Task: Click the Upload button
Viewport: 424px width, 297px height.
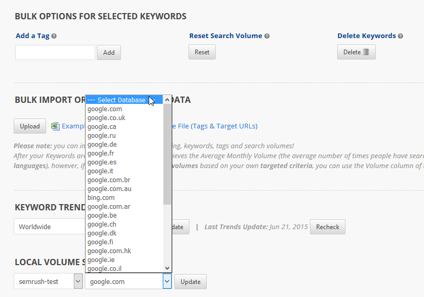Action: pos(30,126)
